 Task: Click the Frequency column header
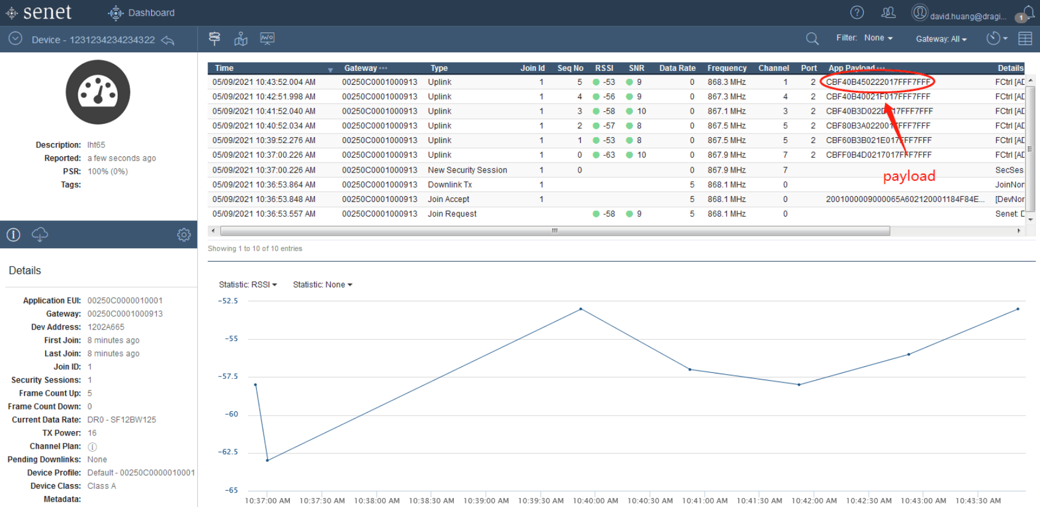pyautogui.click(x=727, y=68)
